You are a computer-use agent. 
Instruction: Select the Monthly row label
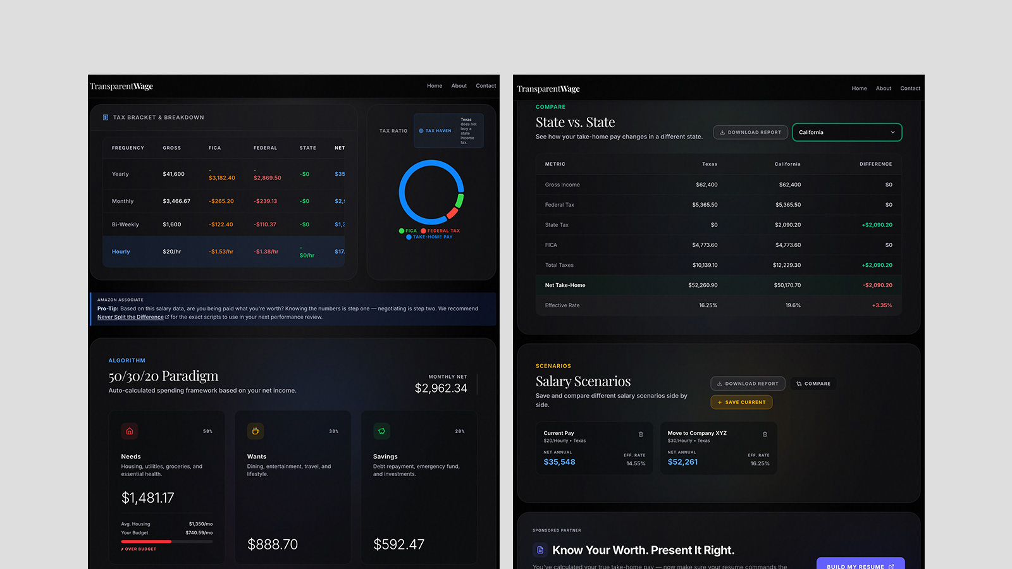pyautogui.click(x=123, y=202)
